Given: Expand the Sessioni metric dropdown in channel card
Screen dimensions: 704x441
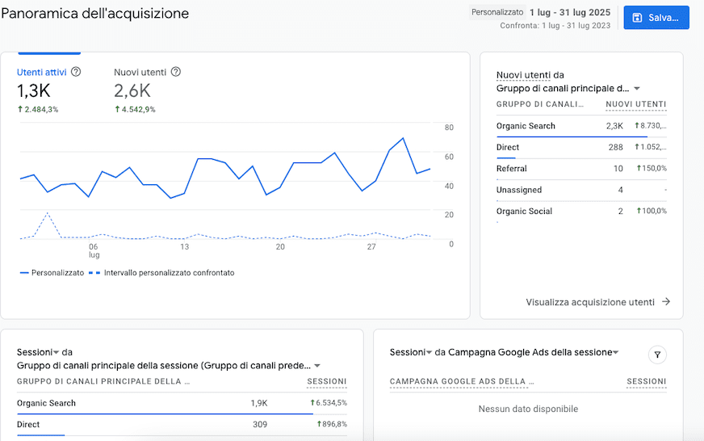Looking at the screenshot, I should tap(57, 352).
